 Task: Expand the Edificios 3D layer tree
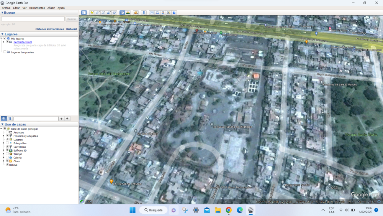[x=4, y=150]
